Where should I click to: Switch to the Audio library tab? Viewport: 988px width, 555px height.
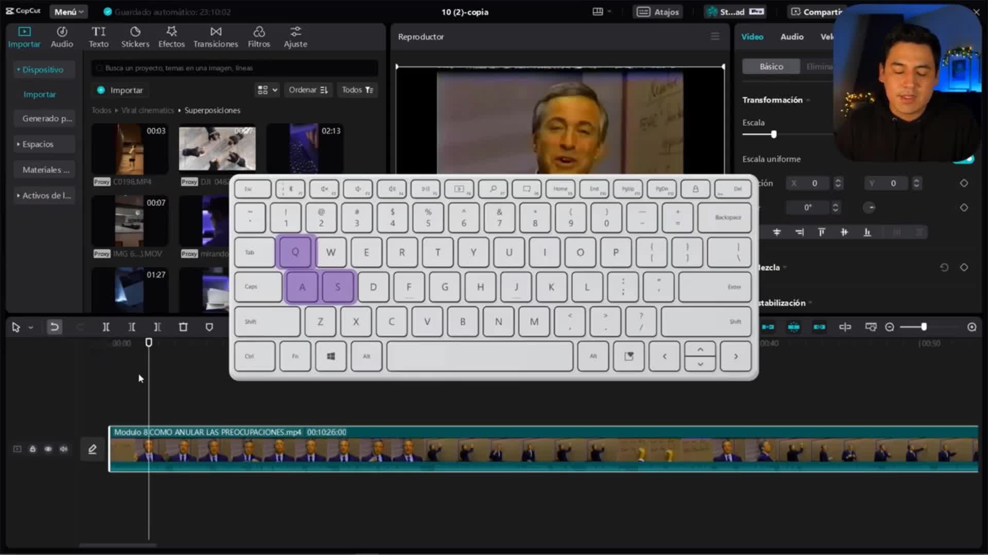62,37
